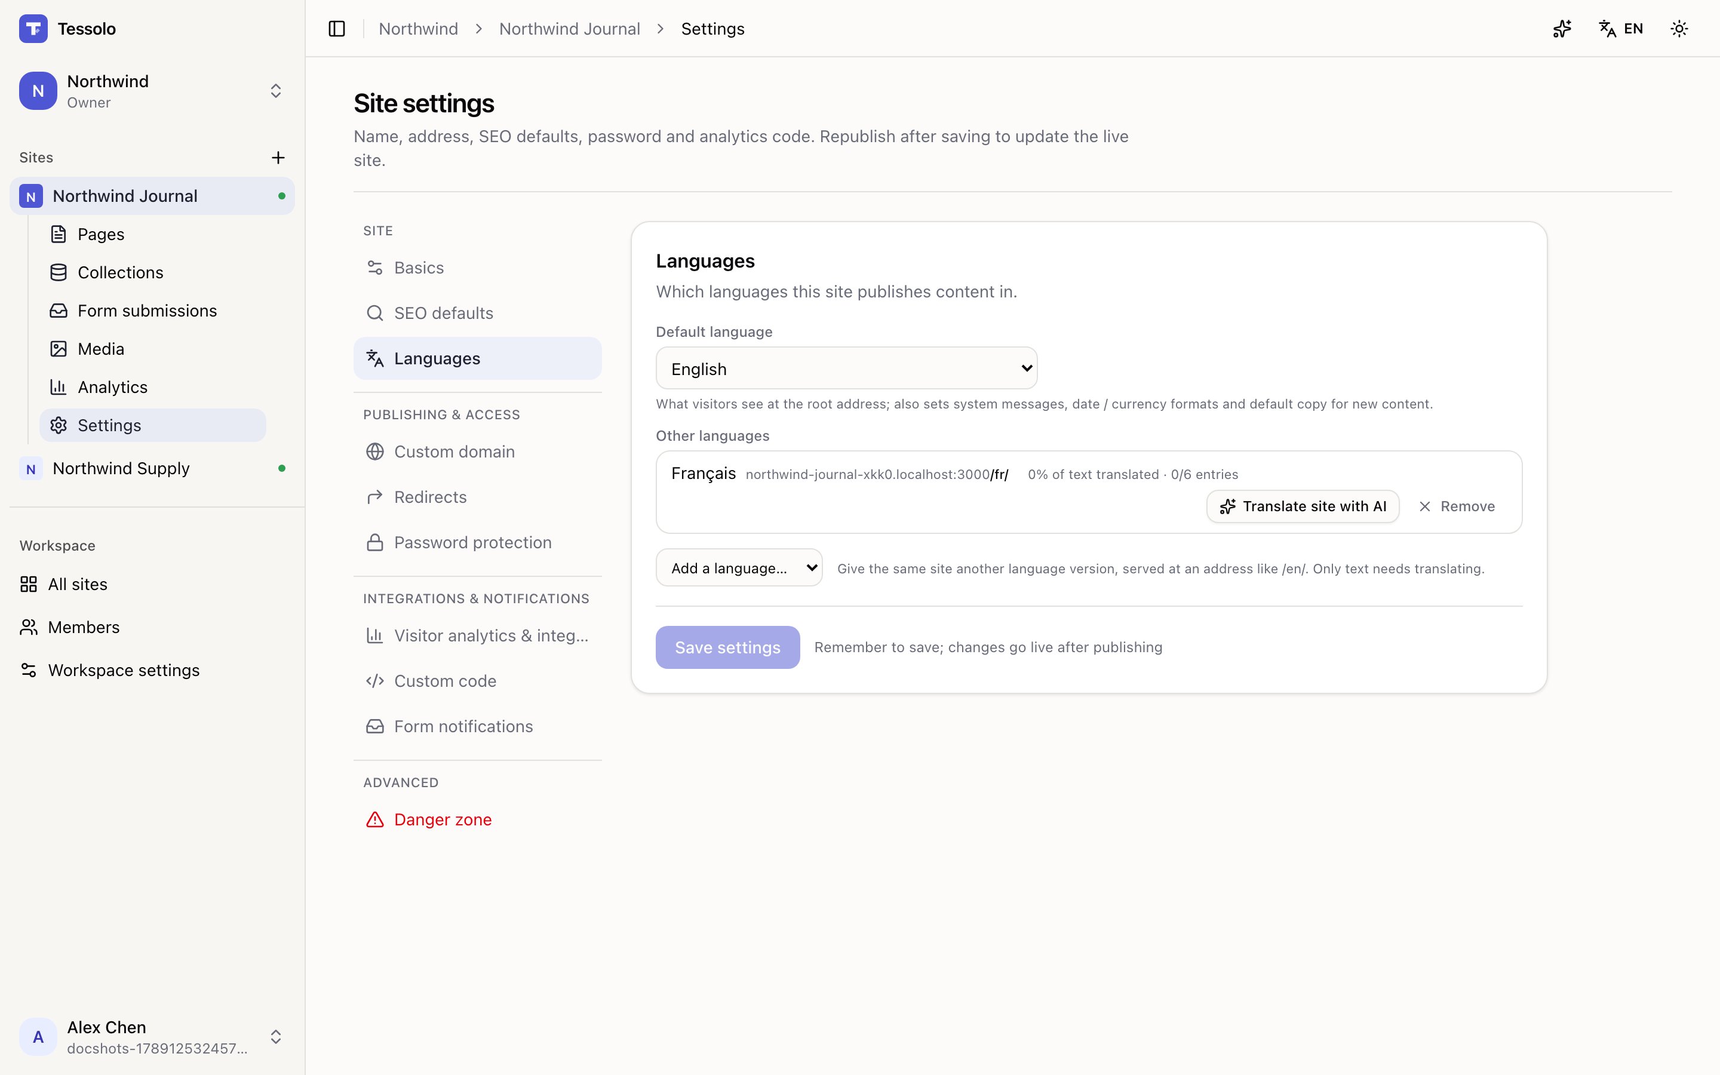This screenshot has height=1075, width=1720.
Task: Open the Danger zone section
Action: (478, 820)
